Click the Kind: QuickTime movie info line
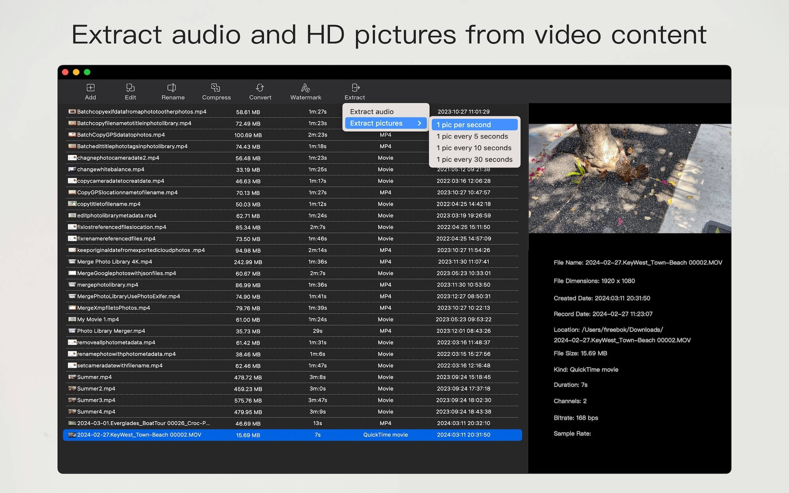This screenshot has width=789, height=493. click(x=586, y=370)
